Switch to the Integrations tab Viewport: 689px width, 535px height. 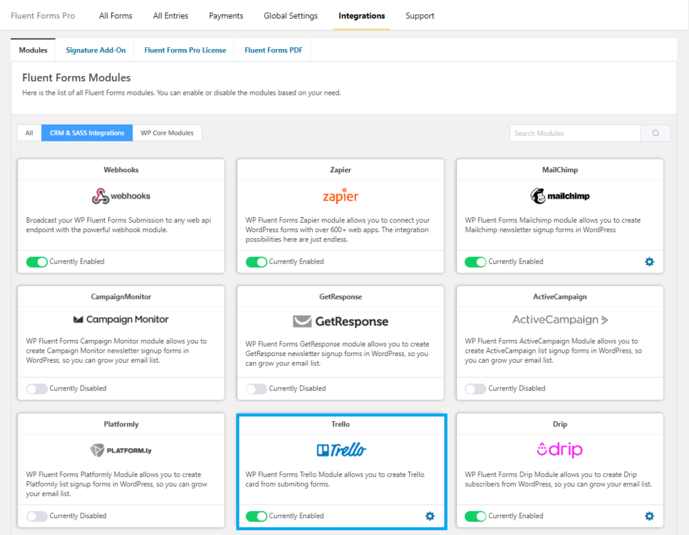point(361,15)
